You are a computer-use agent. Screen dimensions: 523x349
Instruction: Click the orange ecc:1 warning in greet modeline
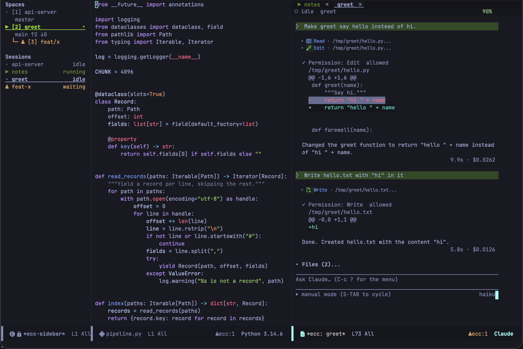click(478, 334)
